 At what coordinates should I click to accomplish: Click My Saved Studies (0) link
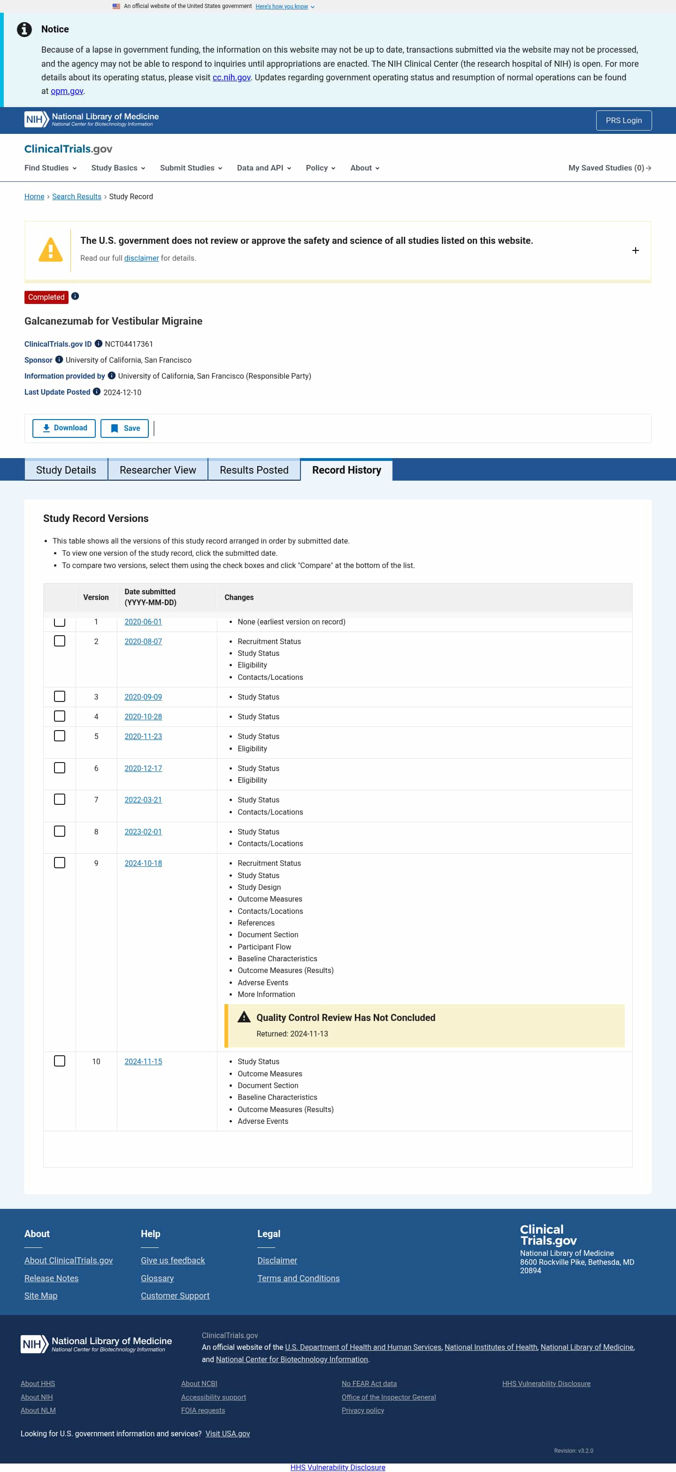(609, 168)
